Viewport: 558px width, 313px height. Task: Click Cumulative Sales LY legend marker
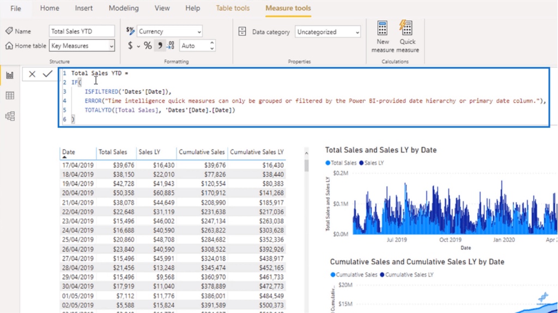click(x=382, y=274)
